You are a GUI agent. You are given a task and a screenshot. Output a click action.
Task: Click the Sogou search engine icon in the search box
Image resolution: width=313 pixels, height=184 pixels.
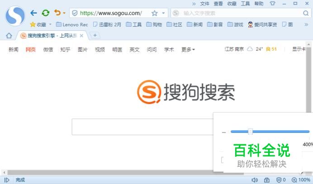(x=176, y=13)
